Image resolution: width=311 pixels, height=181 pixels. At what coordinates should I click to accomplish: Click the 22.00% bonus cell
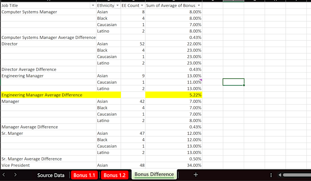pyautogui.click(x=174, y=44)
